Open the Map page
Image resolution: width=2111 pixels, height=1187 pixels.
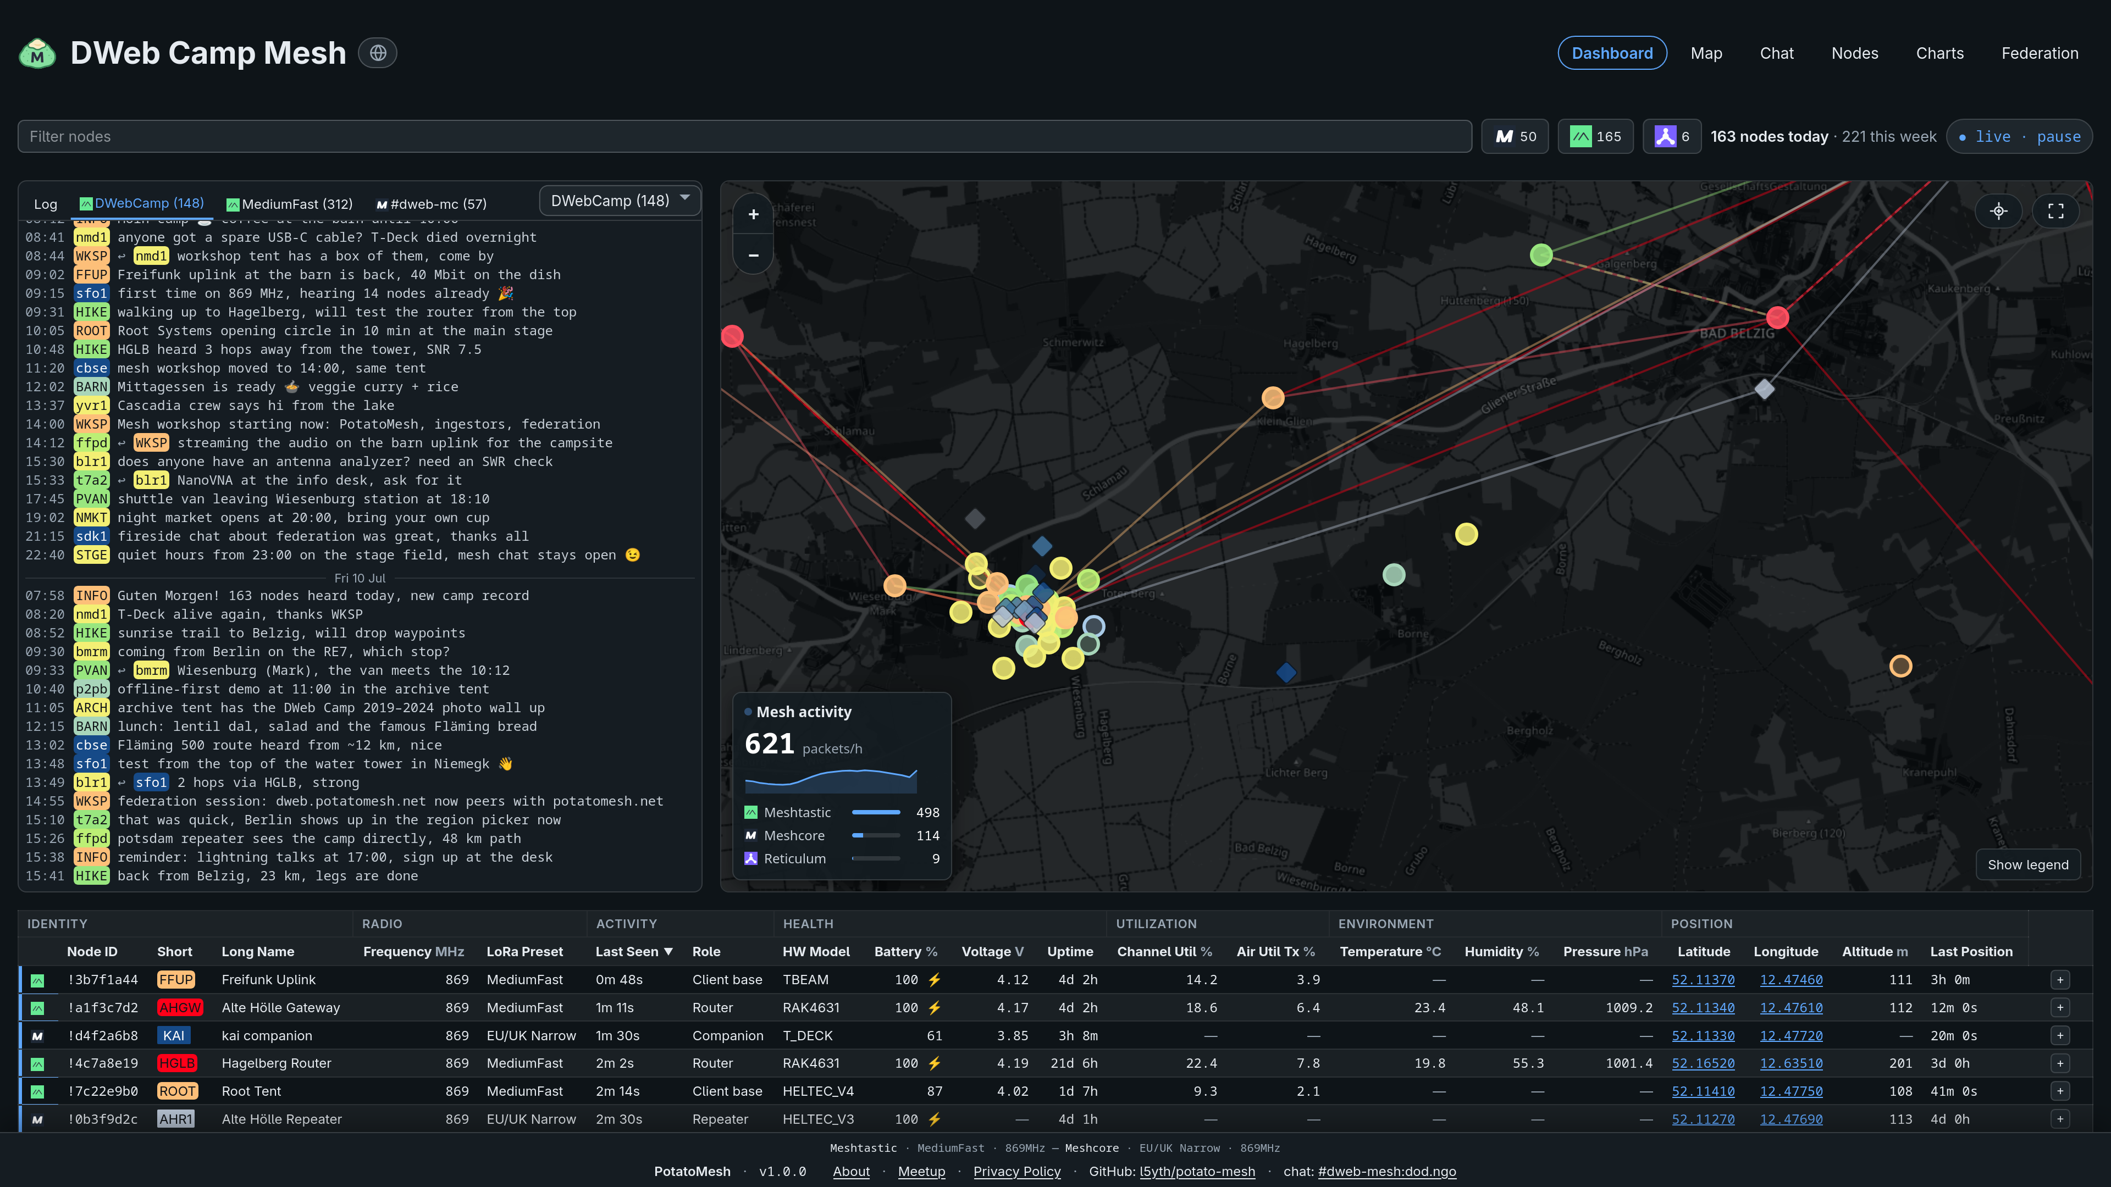(1706, 53)
